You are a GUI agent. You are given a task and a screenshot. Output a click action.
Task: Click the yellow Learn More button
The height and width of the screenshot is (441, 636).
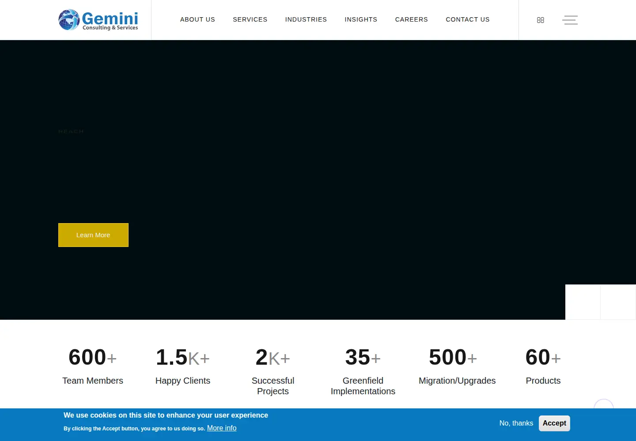pos(93,235)
